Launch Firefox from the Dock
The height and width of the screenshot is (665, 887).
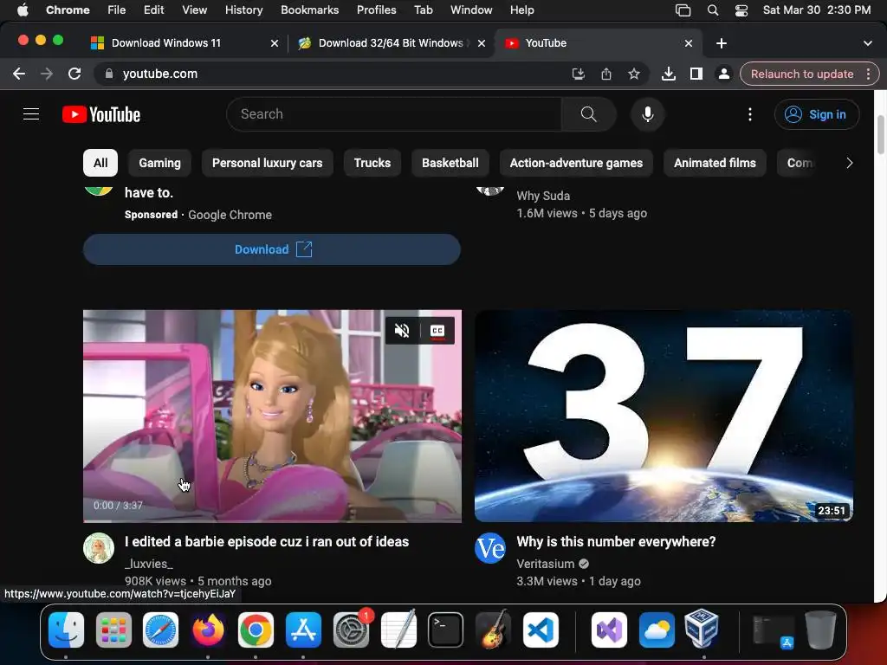click(208, 630)
